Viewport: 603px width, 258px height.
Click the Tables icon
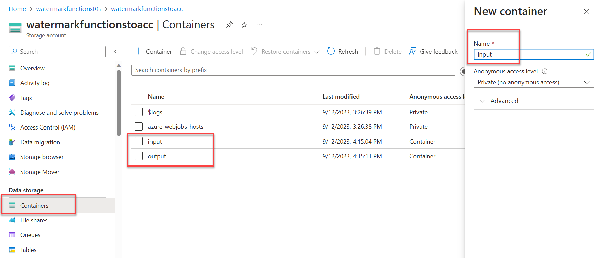point(12,250)
